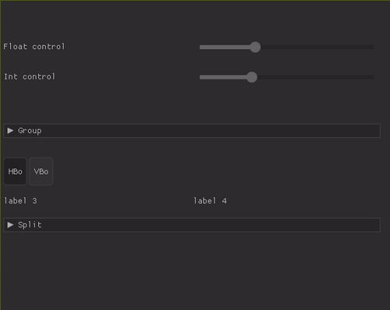Click the label 4 text
Screen dimensions: 390x310
(x=210, y=201)
